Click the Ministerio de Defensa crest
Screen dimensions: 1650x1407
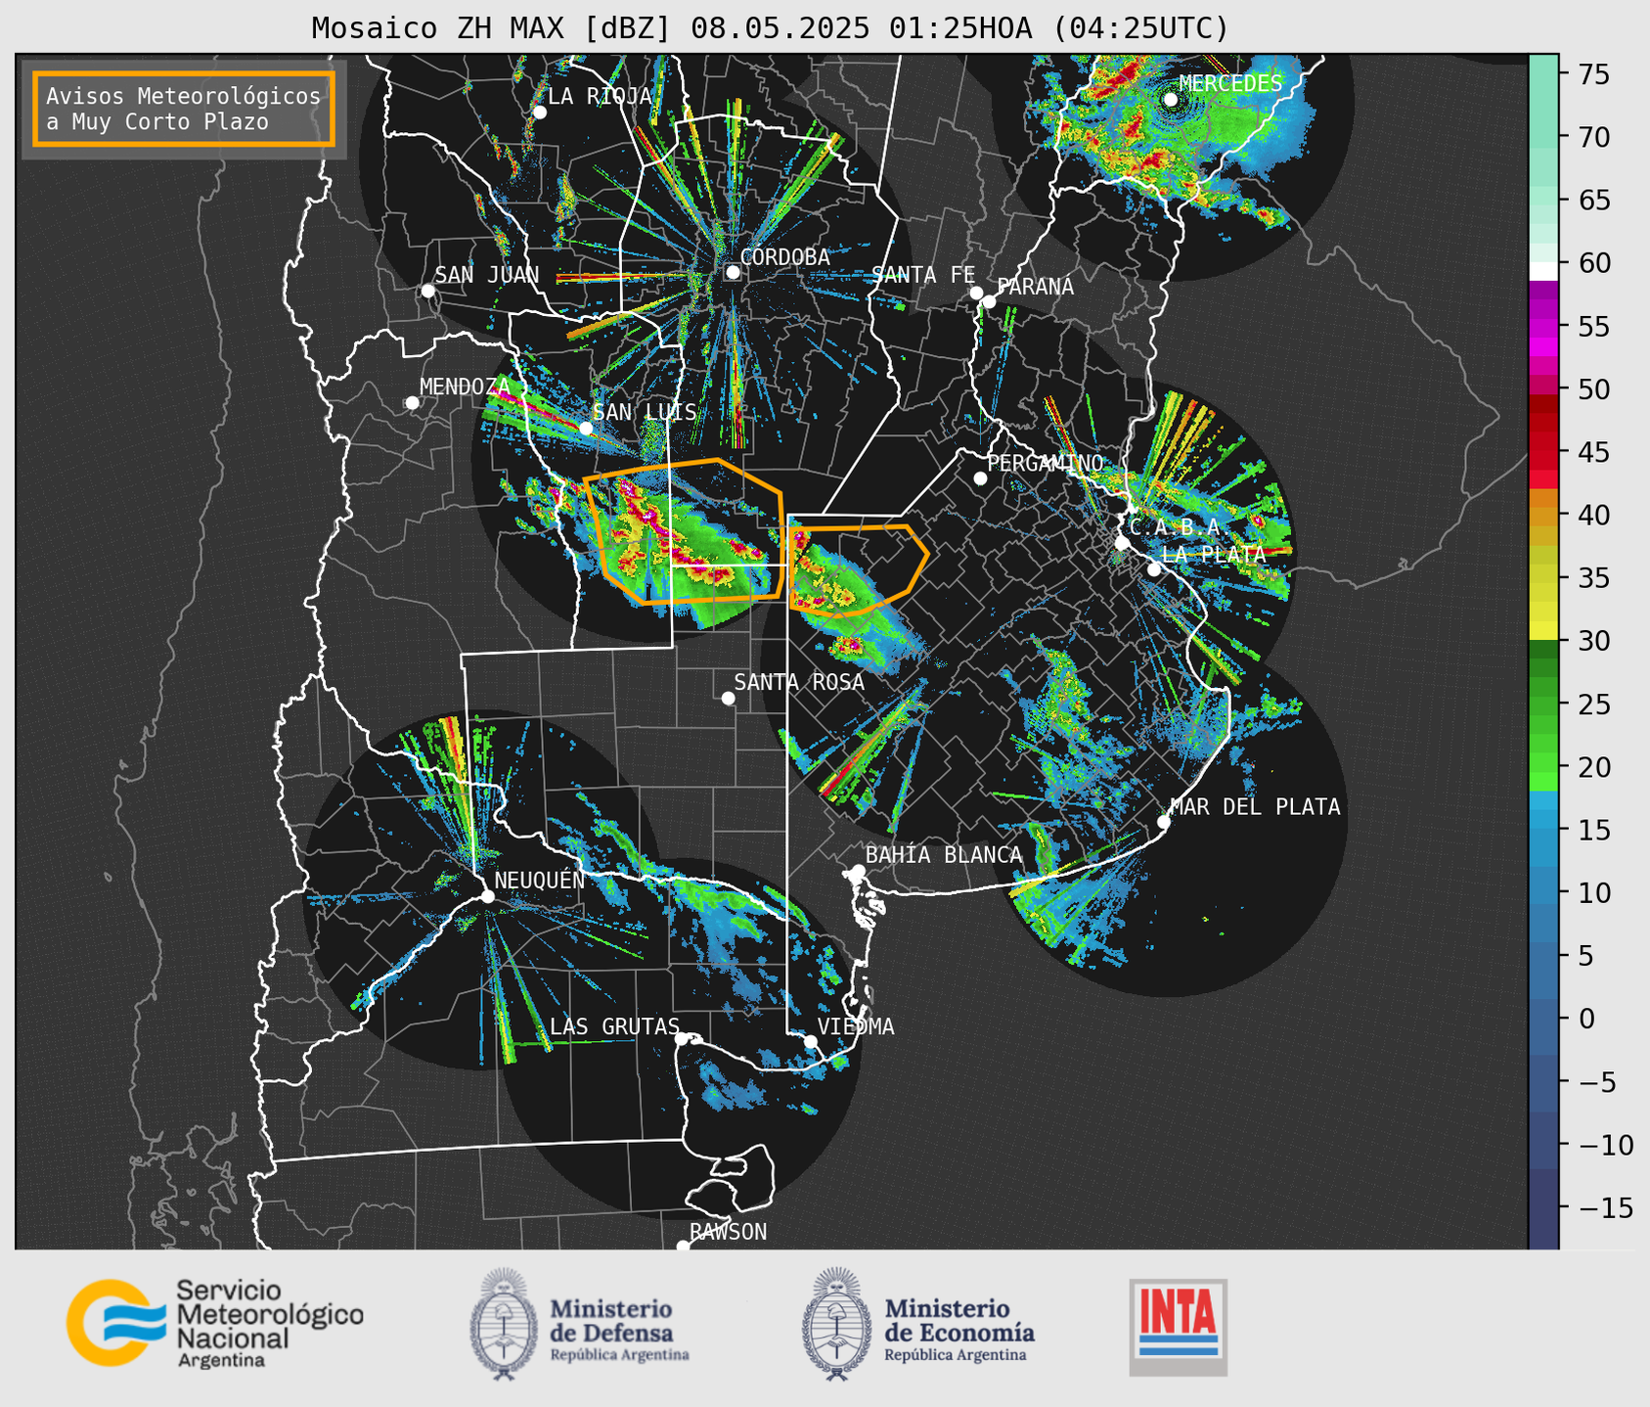pos(504,1324)
